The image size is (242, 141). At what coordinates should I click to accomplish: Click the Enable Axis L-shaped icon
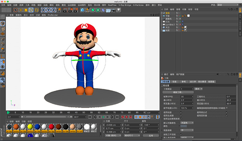[x=3, y=56]
